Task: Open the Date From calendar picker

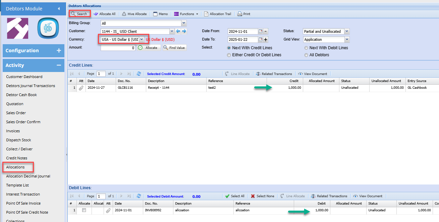Action: 260,31
